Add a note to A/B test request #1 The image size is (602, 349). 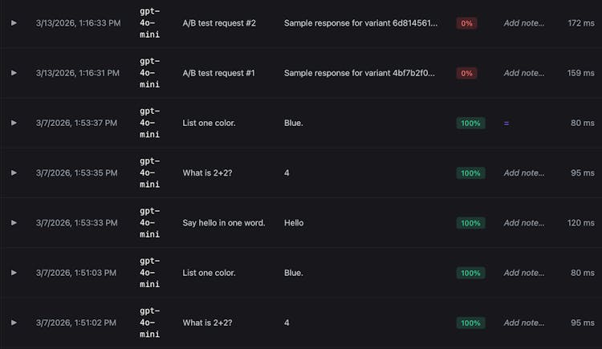coord(523,73)
